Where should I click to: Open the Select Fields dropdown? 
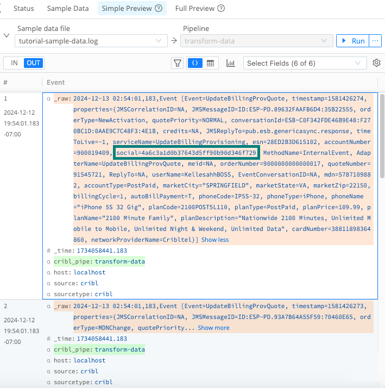[305, 63]
